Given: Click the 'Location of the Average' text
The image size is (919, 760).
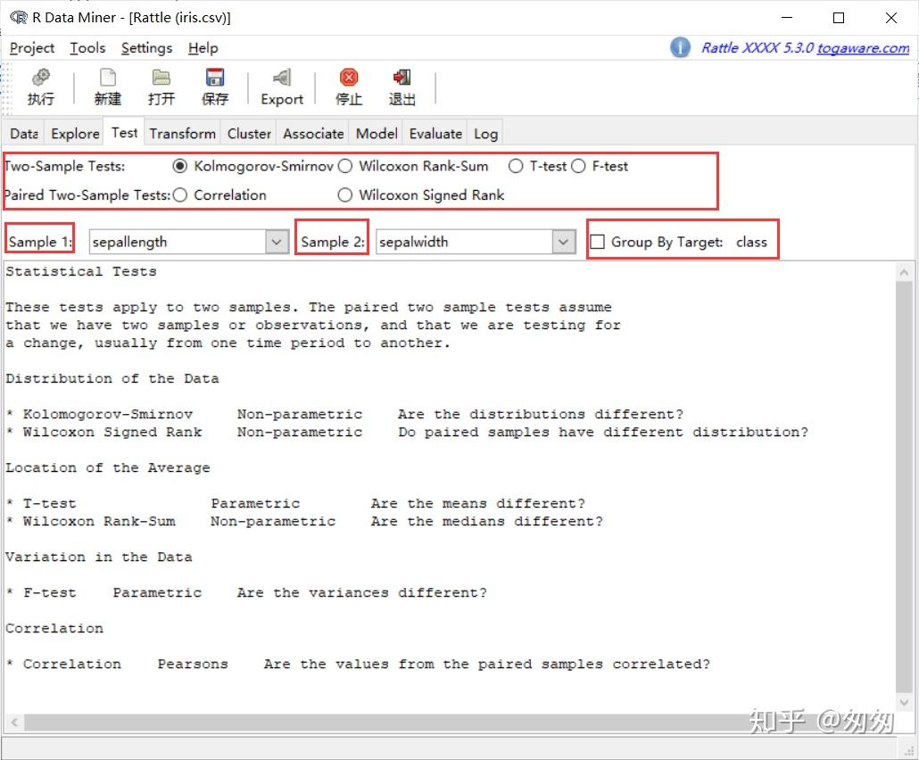Looking at the screenshot, I should 108,467.
